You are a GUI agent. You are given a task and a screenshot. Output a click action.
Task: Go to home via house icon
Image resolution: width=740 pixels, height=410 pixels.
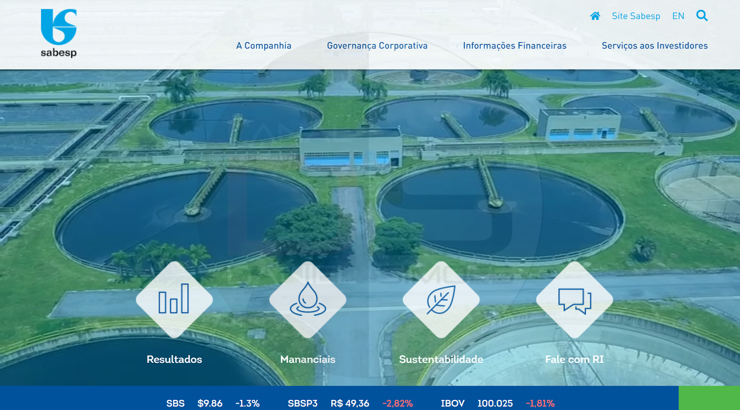tap(595, 16)
